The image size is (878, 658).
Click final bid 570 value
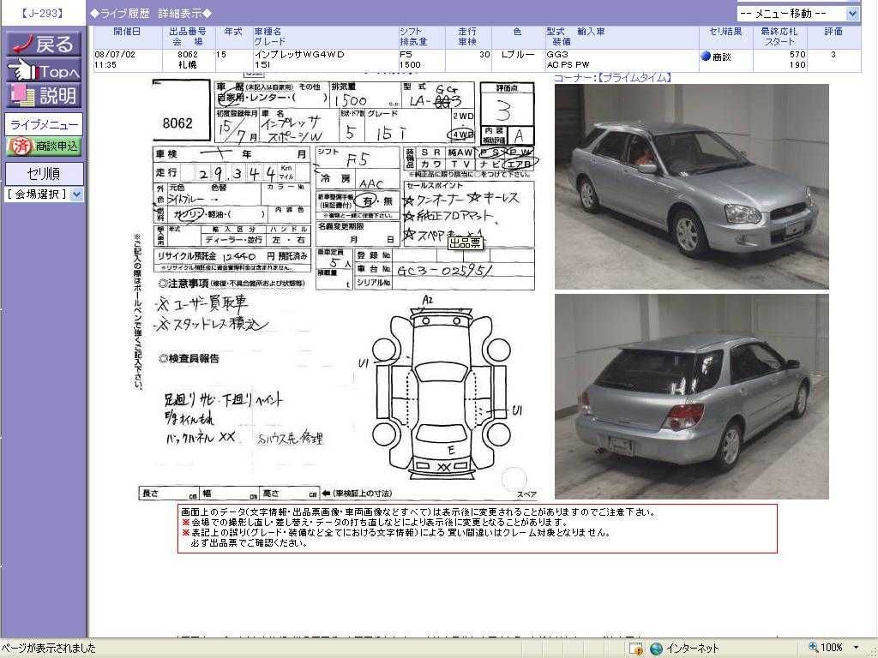(797, 54)
